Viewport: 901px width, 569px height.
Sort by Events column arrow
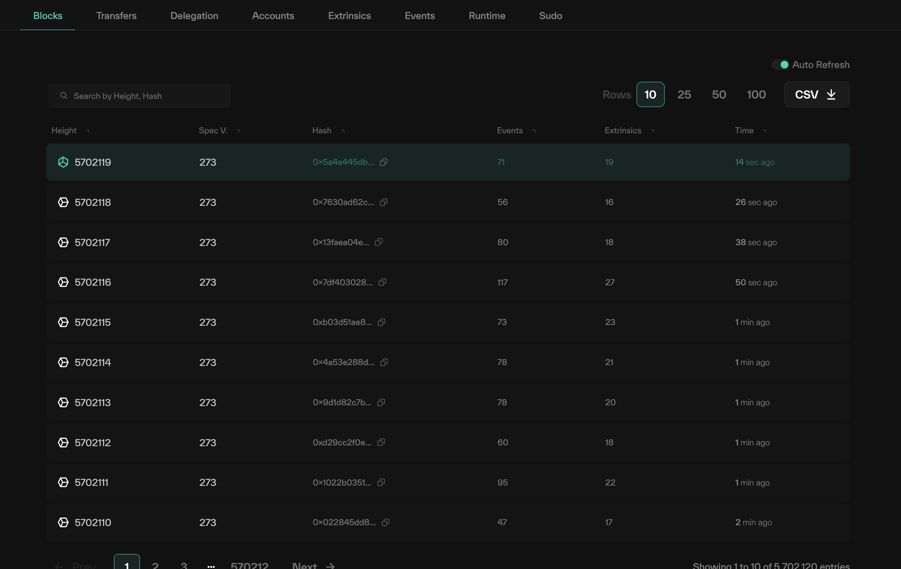(x=534, y=131)
